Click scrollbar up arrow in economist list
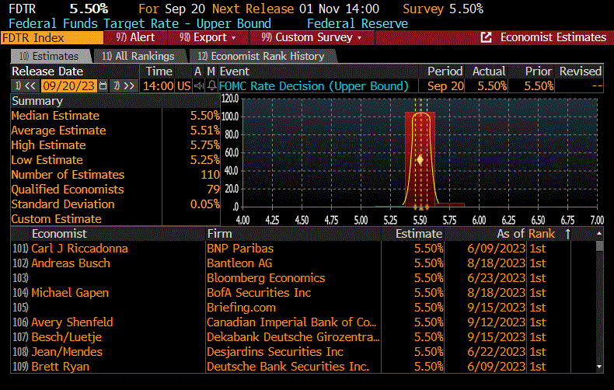Image resolution: width=614 pixels, height=390 pixels. pos(599,233)
